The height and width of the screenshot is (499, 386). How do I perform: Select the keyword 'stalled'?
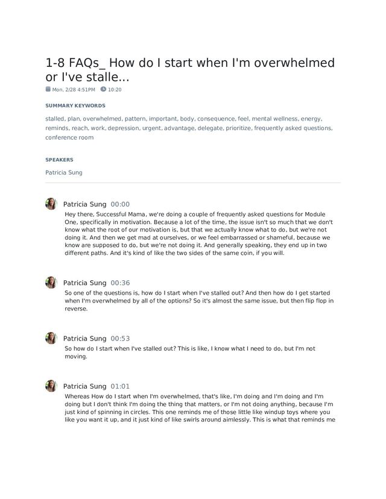click(x=55, y=119)
